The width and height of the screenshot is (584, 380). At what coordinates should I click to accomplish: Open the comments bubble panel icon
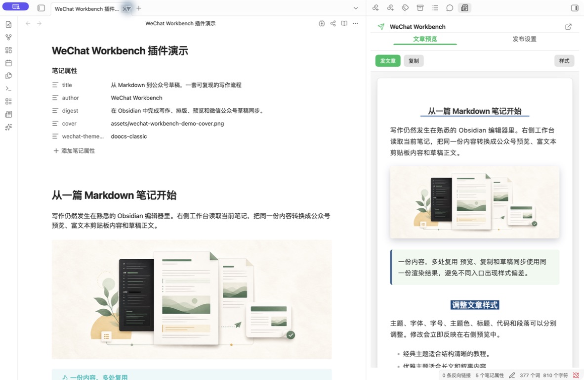click(x=450, y=8)
